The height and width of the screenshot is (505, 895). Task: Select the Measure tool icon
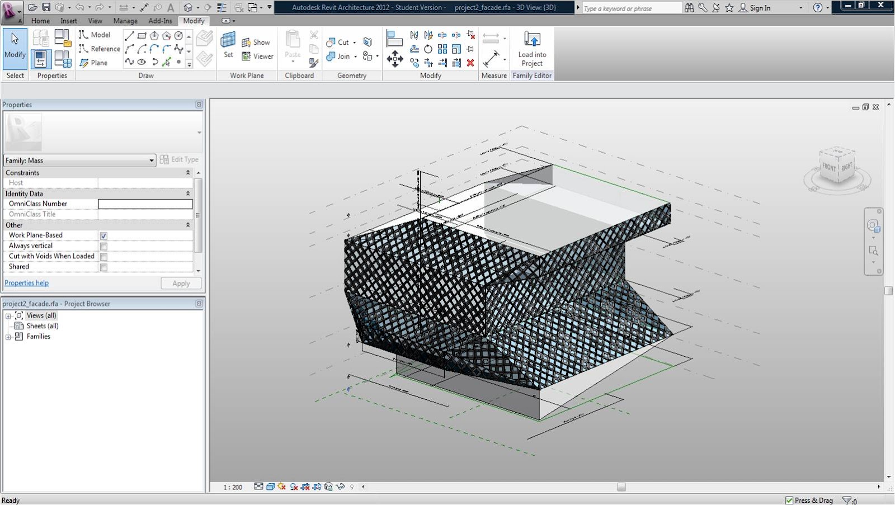tap(492, 58)
